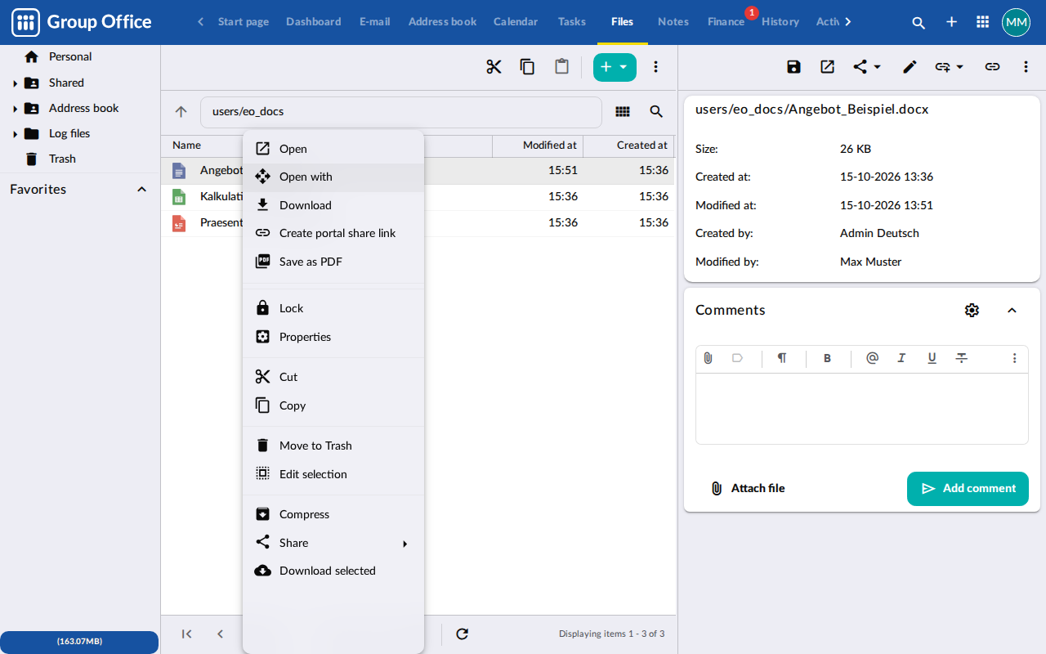Image resolution: width=1046 pixels, height=654 pixels.
Task: Switch to thumbnail grid view icon
Action: click(623, 112)
